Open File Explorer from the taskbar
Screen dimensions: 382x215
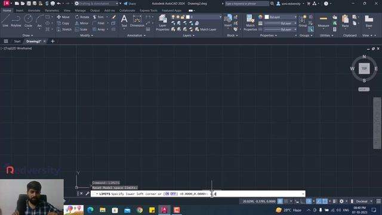(x=103, y=210)
